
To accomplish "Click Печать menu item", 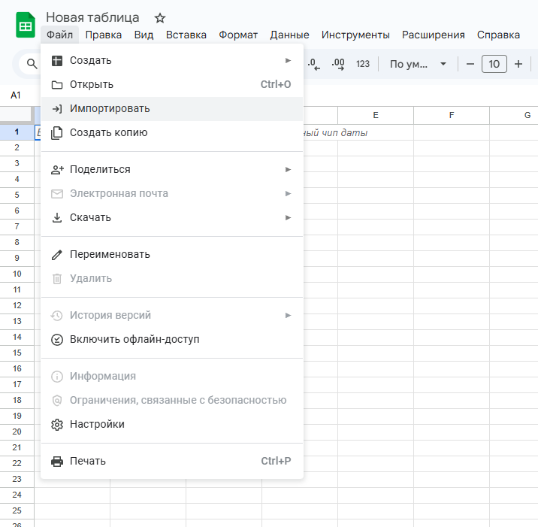I will (172, 461).
